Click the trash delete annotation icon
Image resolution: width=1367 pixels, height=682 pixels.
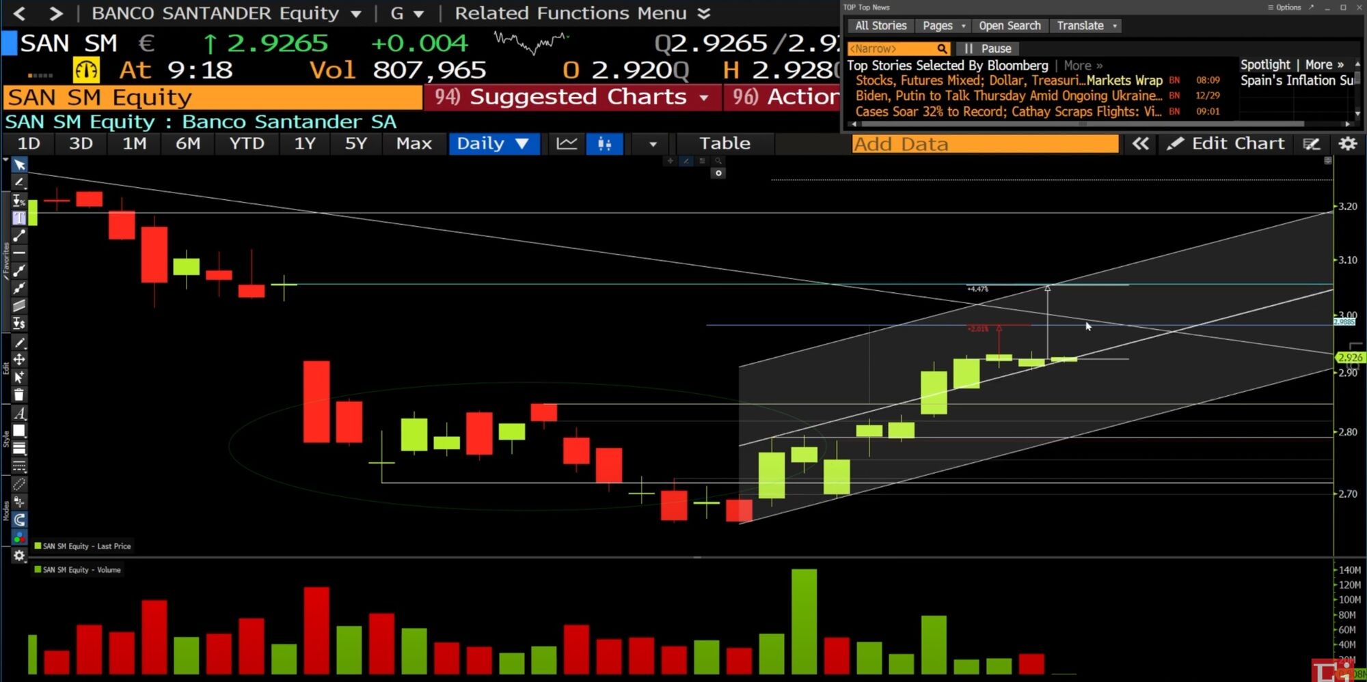(x=19, y=395)
